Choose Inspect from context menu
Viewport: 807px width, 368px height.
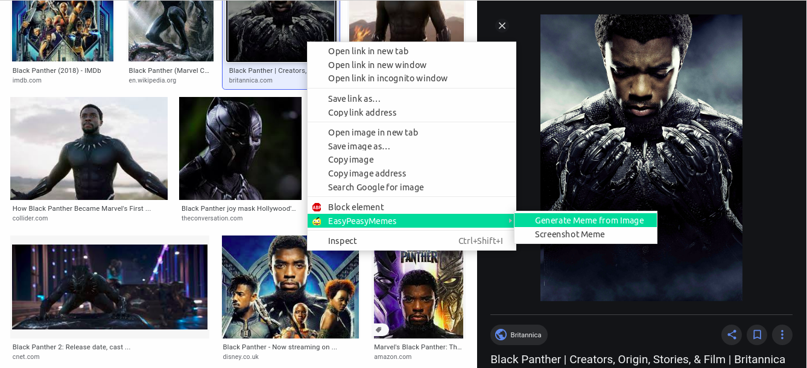click(x=412, y=241)
